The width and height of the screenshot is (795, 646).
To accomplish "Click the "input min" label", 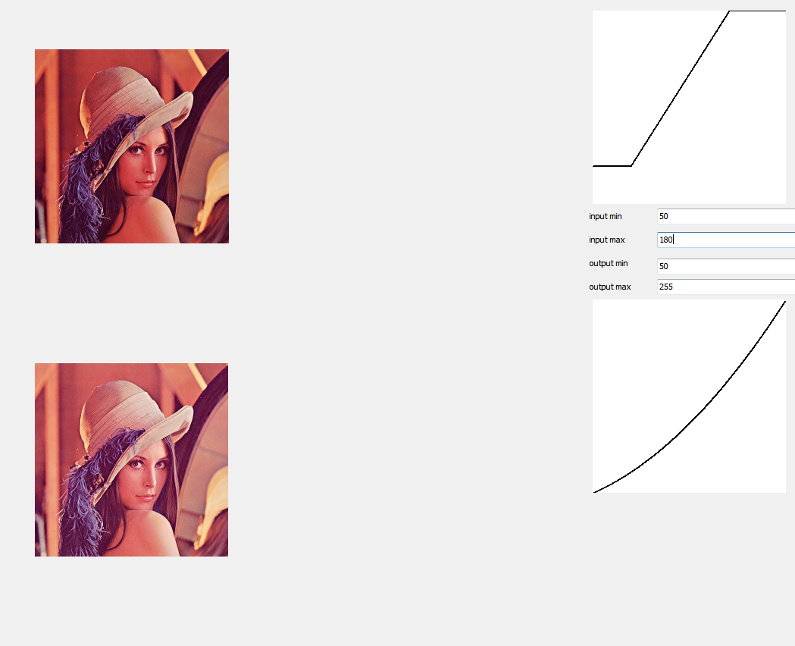I will 606,217.
